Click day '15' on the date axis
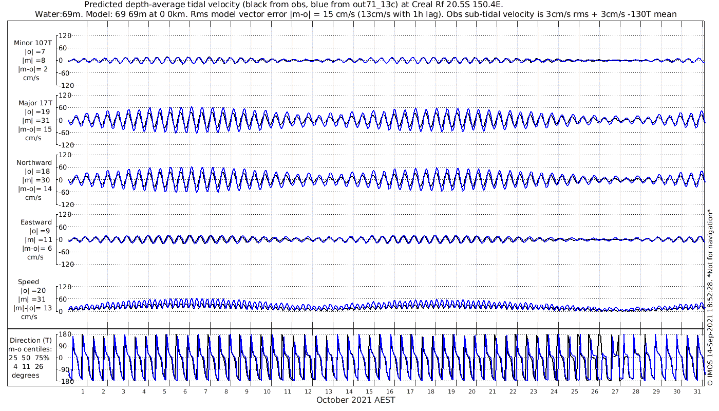This screenshot has height=411, width=719. (369, 391)
